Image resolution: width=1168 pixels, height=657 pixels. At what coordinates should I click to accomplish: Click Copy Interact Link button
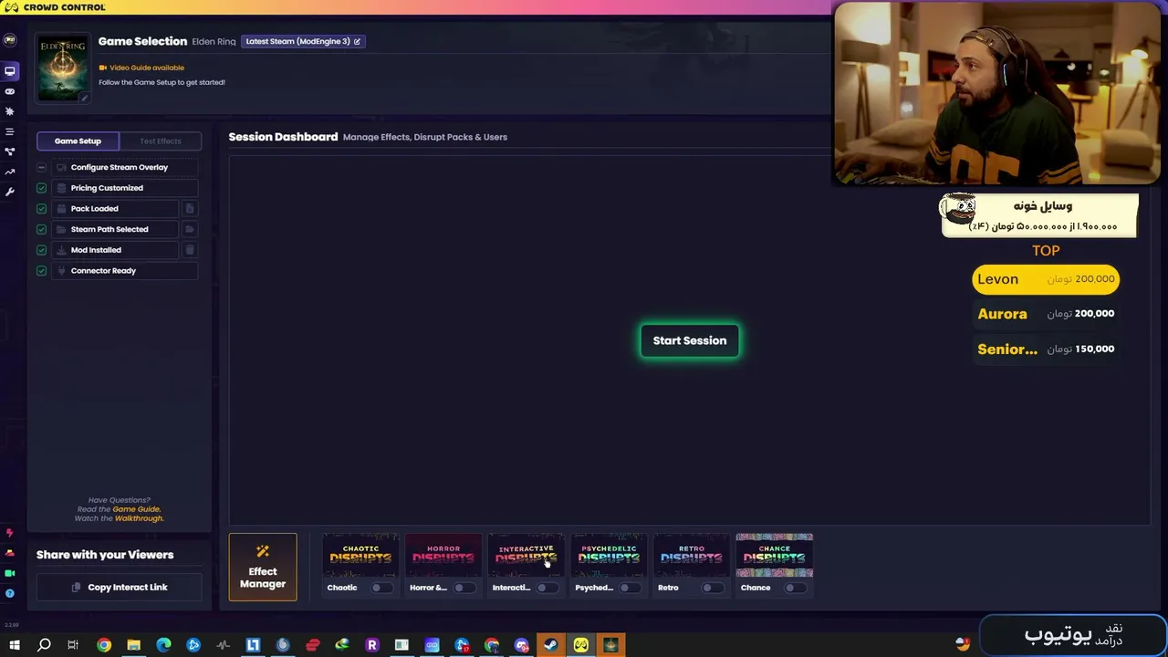click(119, 588)
